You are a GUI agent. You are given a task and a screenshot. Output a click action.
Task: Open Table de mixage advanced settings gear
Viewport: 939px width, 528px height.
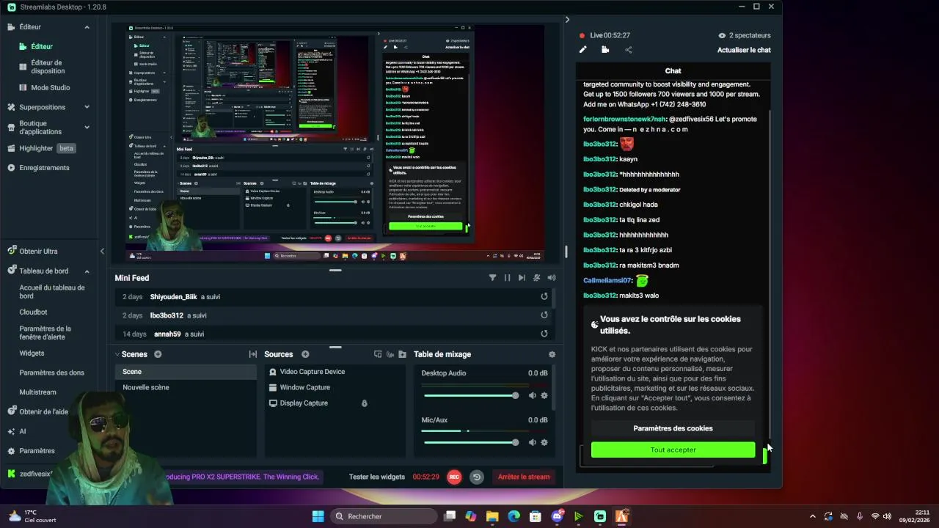(552, 354)
